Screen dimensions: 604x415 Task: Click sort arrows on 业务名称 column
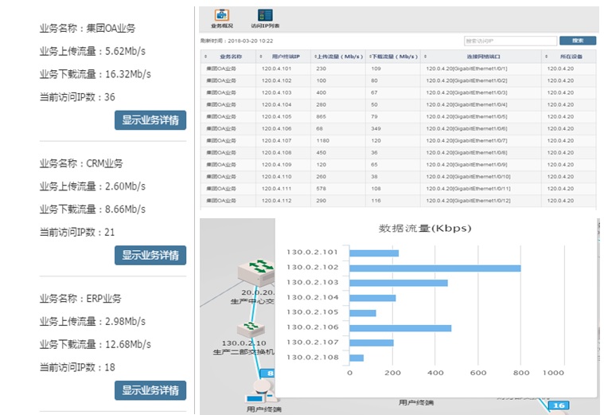click(x=206, y=57)
